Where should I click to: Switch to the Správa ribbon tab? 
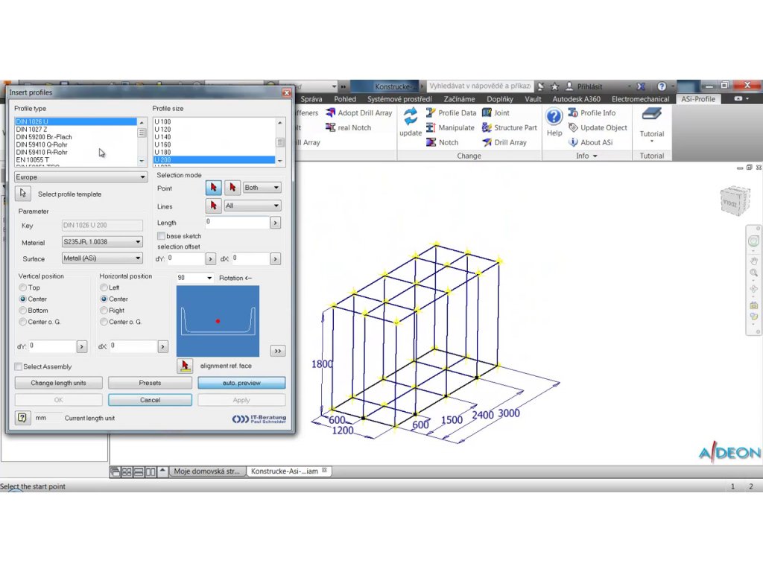click(x=311, y=99)
